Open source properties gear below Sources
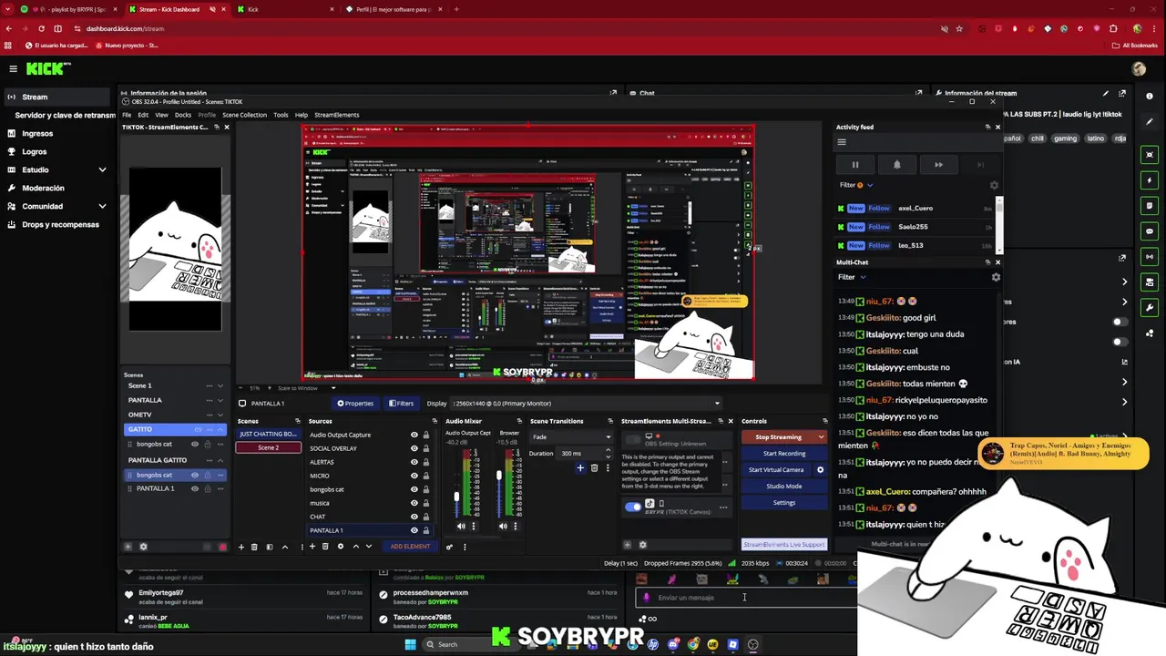The width and height of the screenshot is (1166, 656). point(341,547)
